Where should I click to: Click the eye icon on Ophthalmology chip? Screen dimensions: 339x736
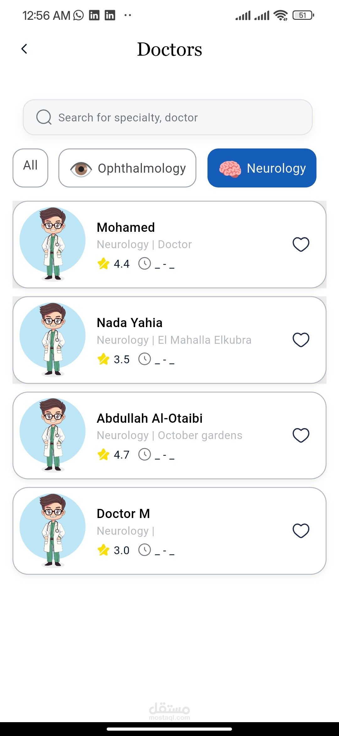click(81, 169)
